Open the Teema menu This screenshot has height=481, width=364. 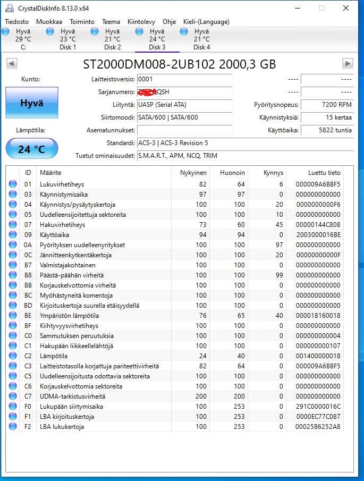tap(111, 22)
